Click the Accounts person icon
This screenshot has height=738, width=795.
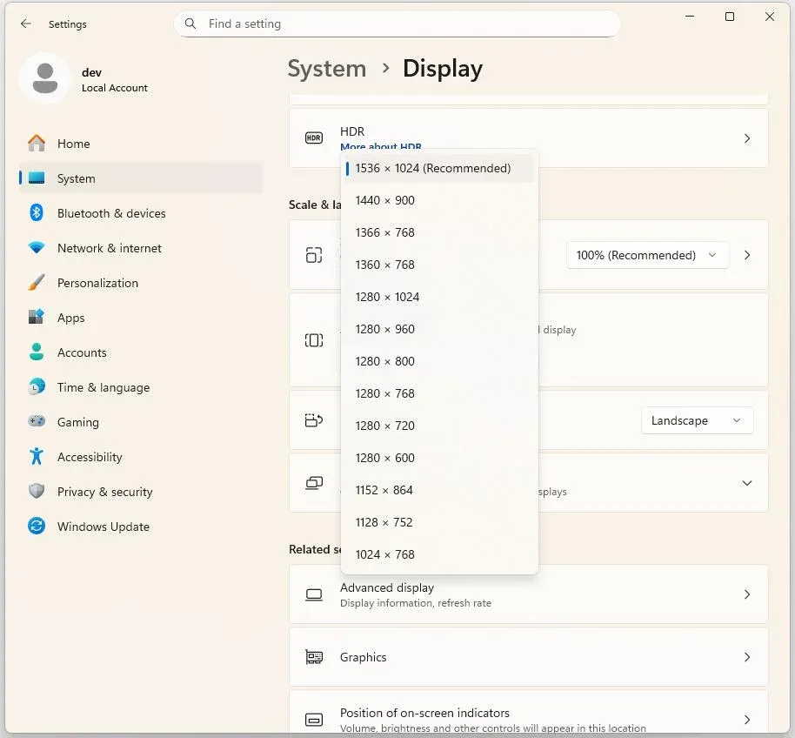pyautogui.click(x=37, y=352)
